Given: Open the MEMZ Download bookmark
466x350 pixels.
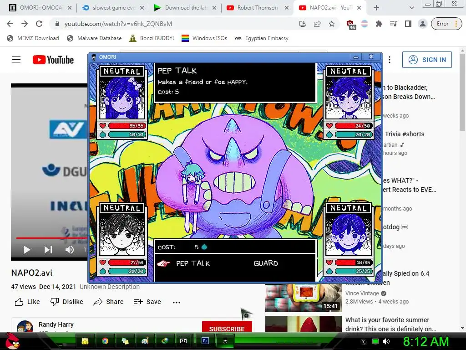Looking at the screenshot, I should click(x=33, y=38).
